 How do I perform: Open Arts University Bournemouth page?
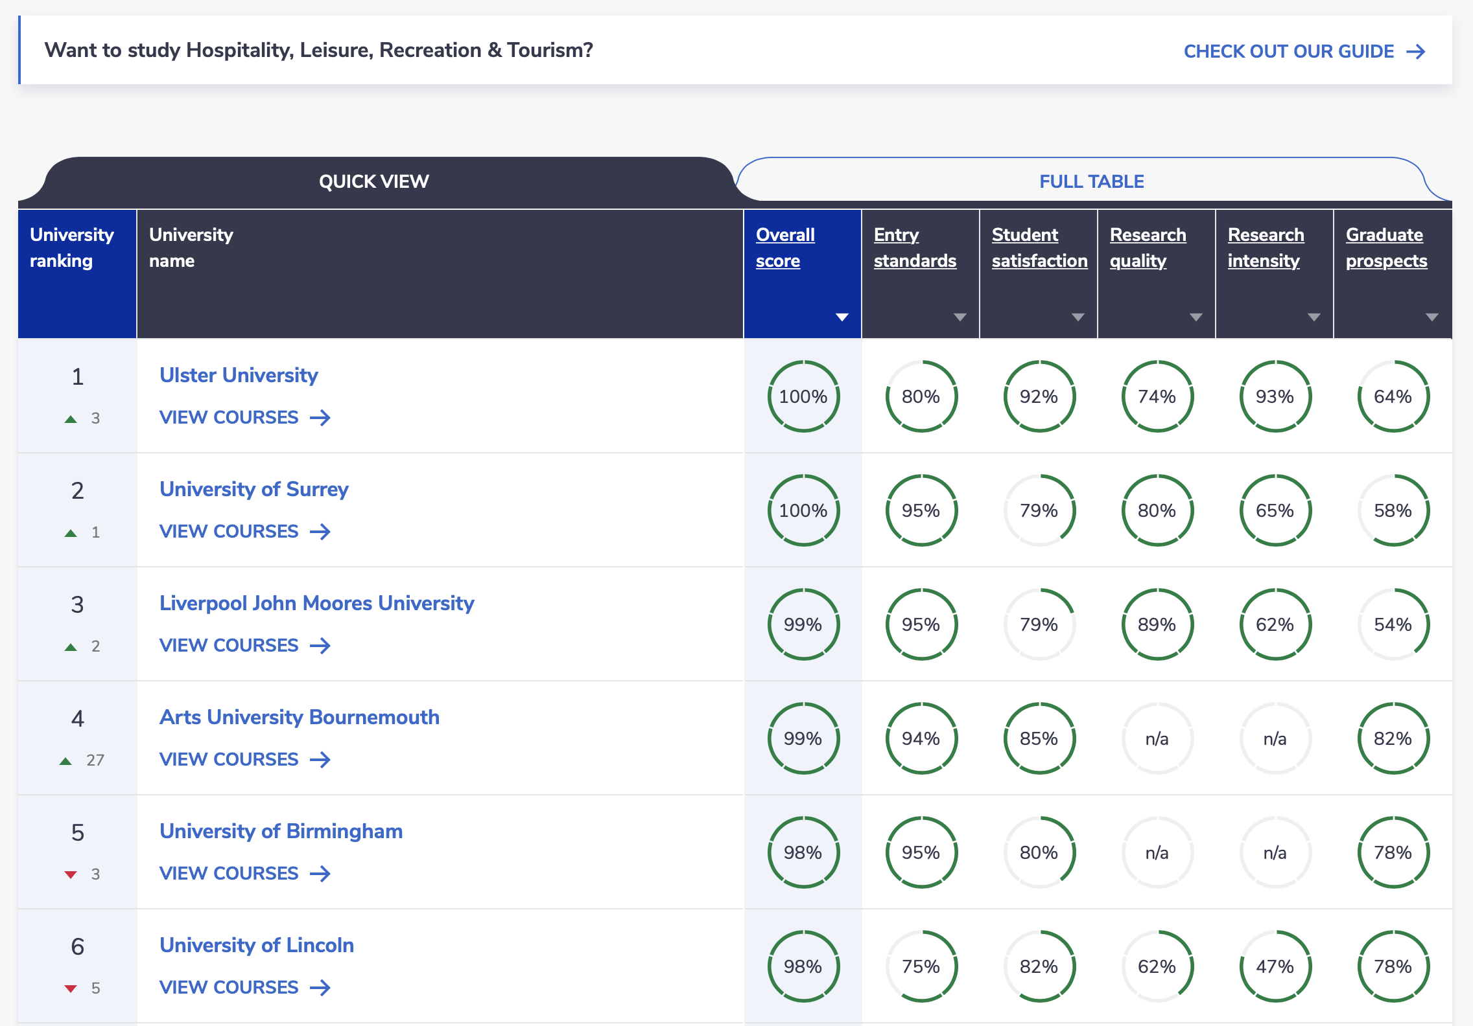(x=300, y=718)
